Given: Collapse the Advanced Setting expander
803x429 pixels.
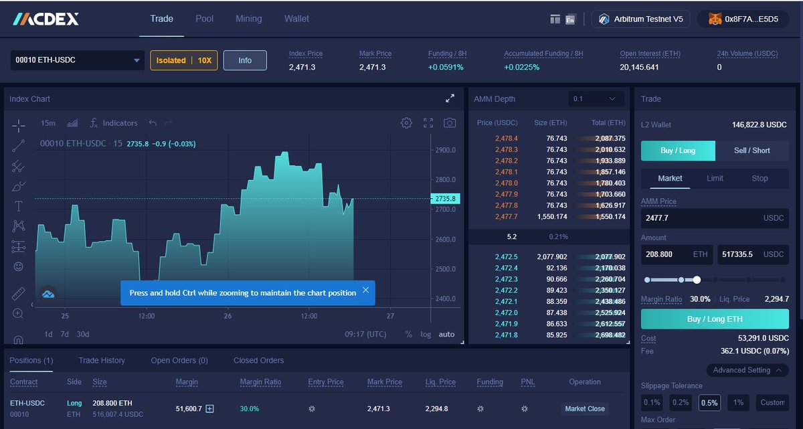Looking at the screenshot, I should 747,370.
